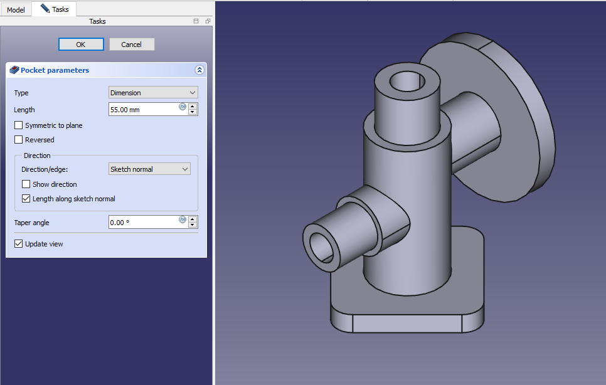Select the Tasks tab

point(55,9)
